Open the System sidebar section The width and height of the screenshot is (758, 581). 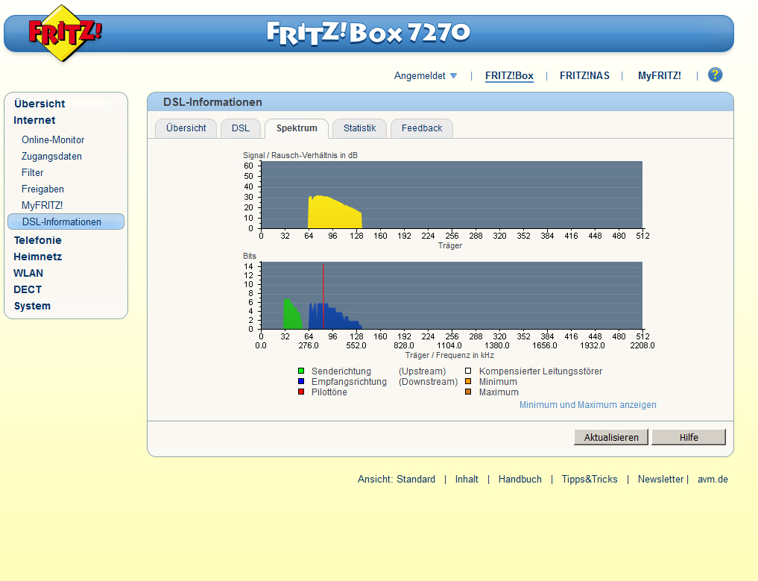coord(32,306)
